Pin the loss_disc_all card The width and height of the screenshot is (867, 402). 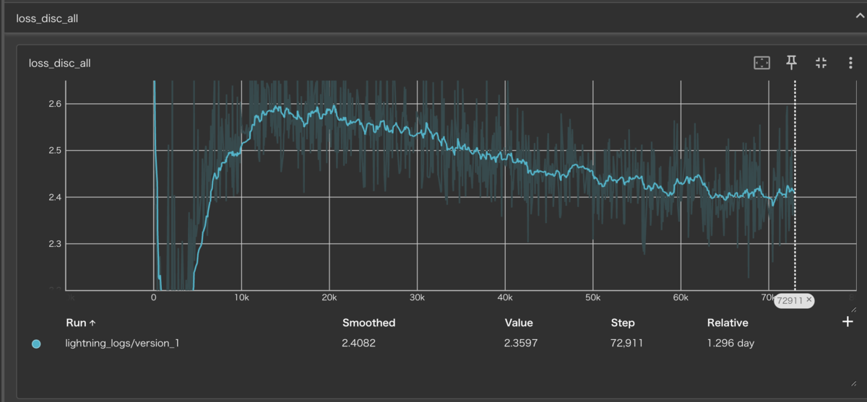click(792, 63)
